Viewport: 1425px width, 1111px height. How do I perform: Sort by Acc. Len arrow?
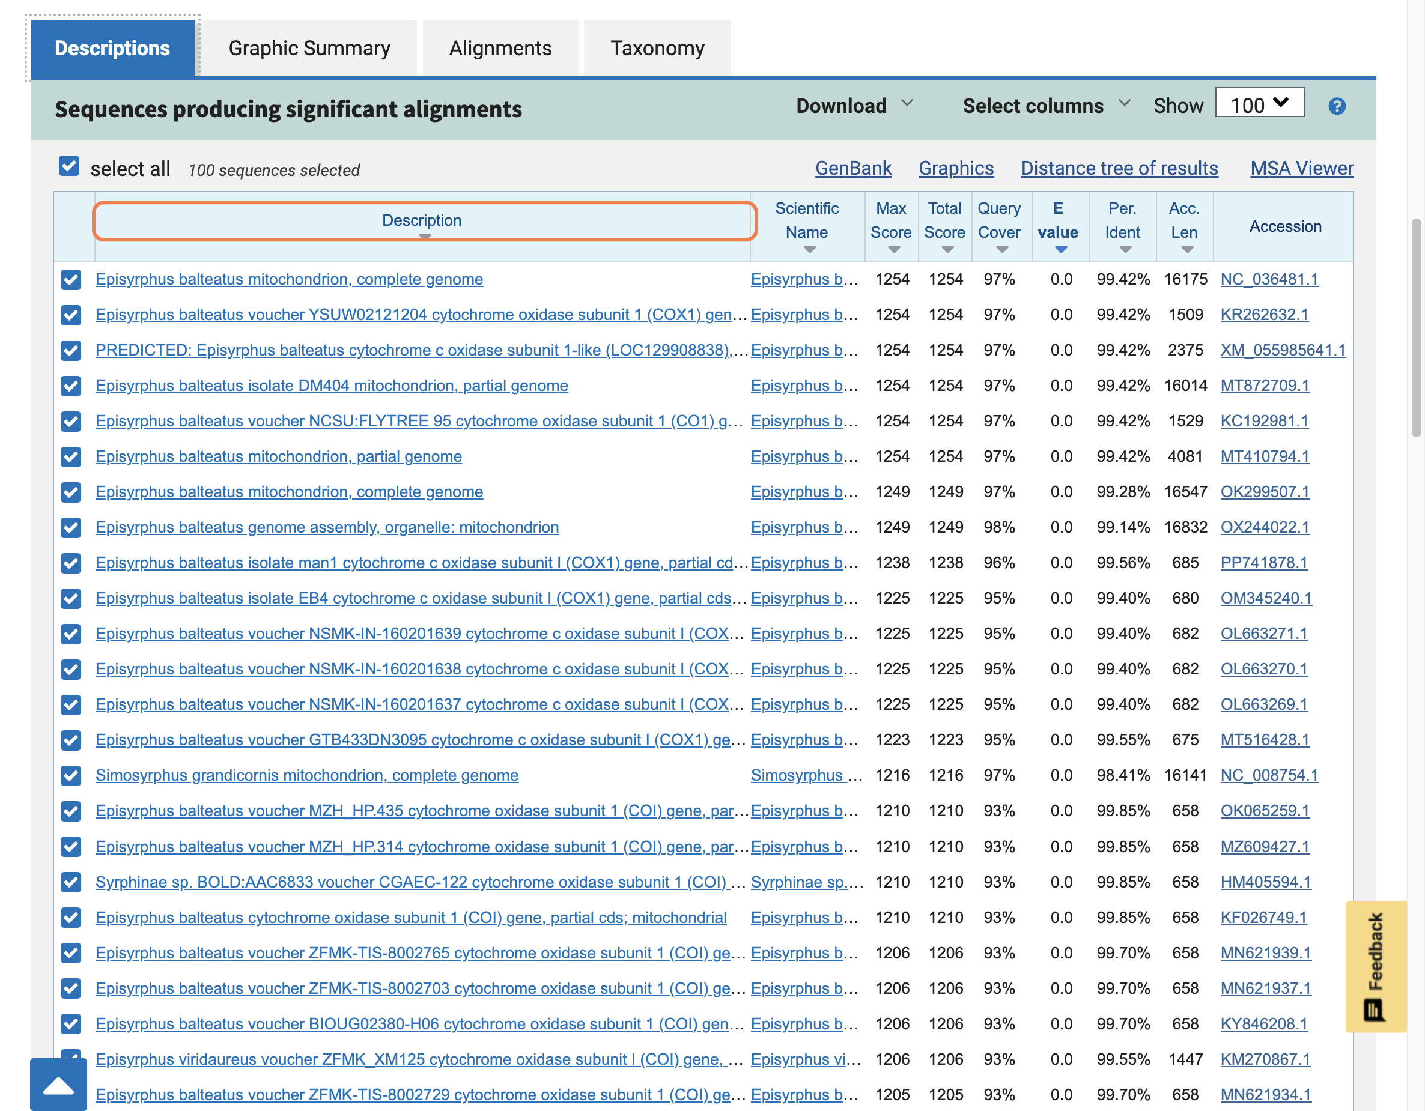(1187, 249)
